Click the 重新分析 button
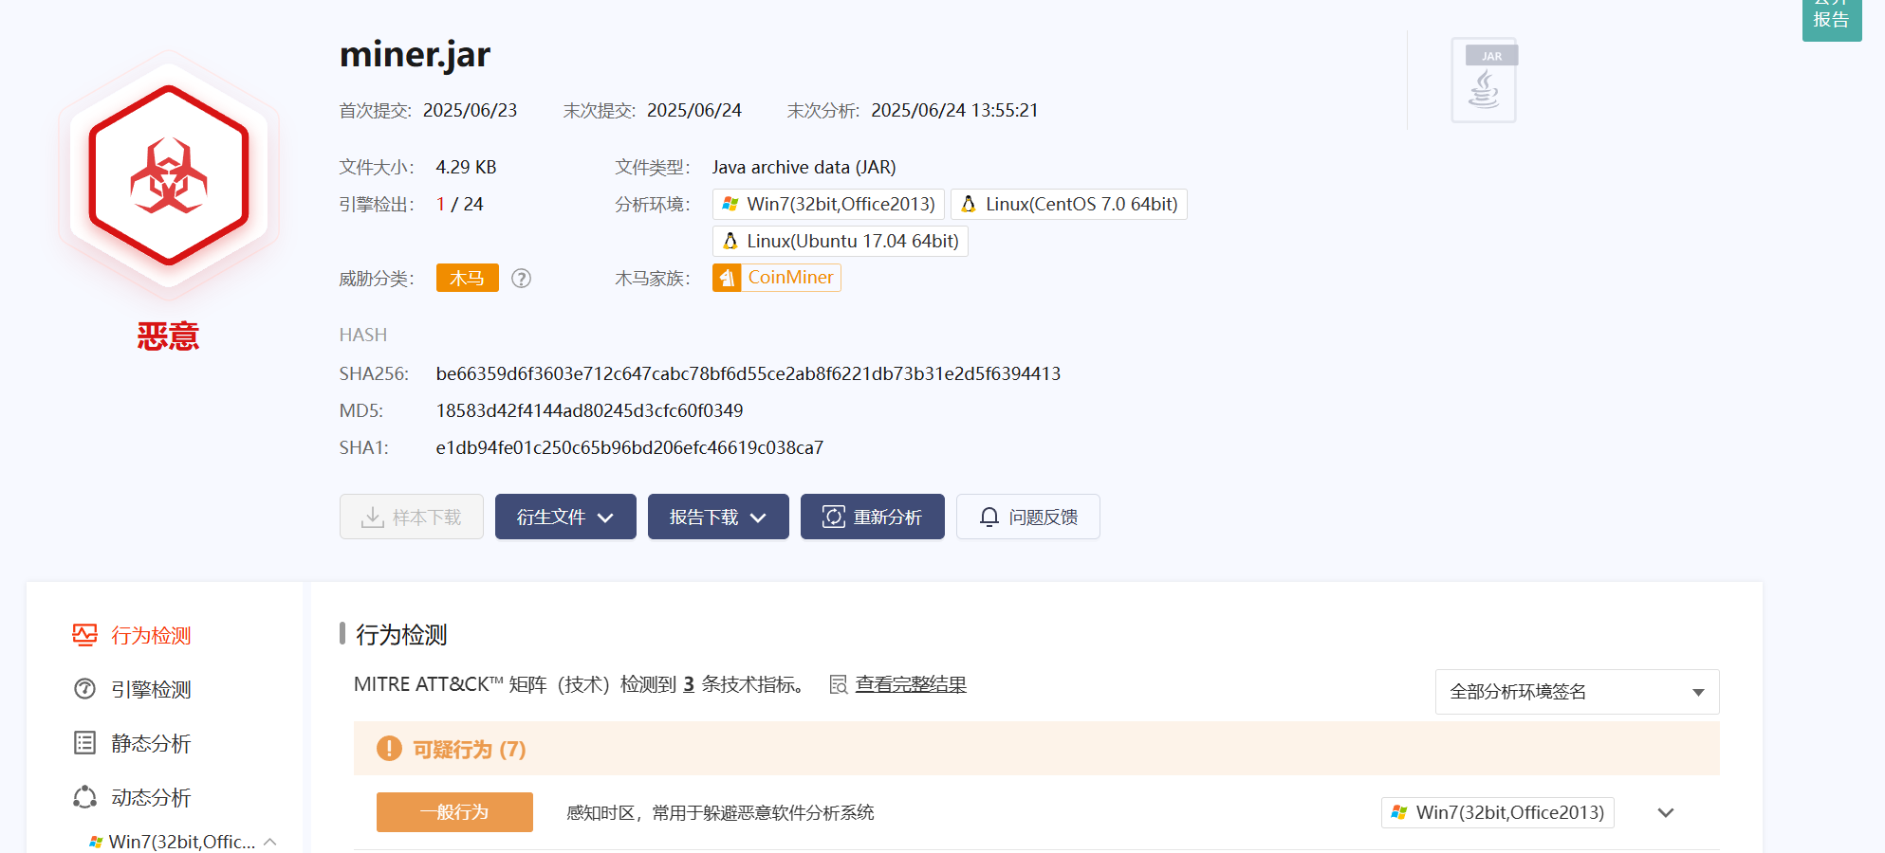 872,517
